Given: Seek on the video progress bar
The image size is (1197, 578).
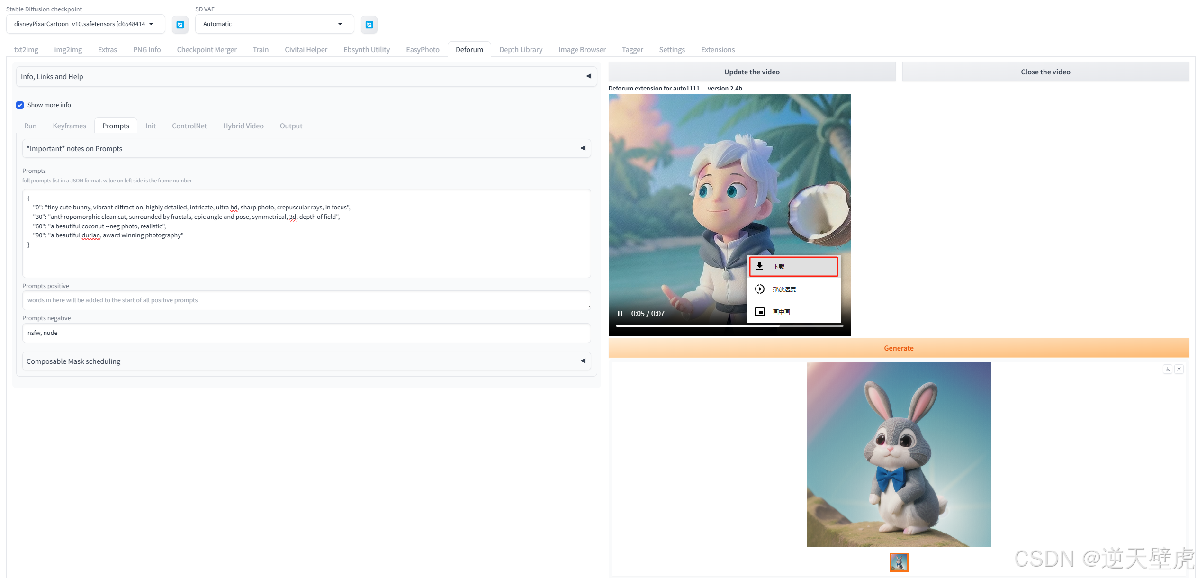Looking at the screenshot, I should 729,326.
